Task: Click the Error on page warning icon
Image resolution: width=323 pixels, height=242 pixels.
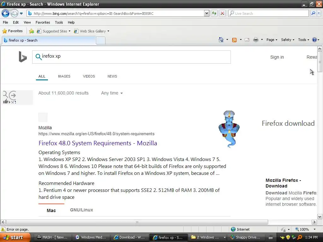Action: tap(3, 229)
